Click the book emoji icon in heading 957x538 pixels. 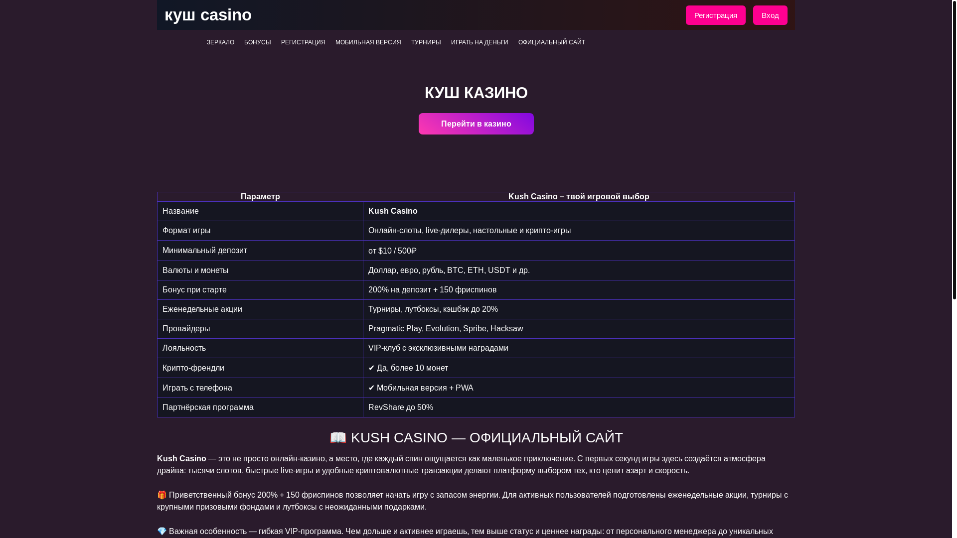pos(338,437)
